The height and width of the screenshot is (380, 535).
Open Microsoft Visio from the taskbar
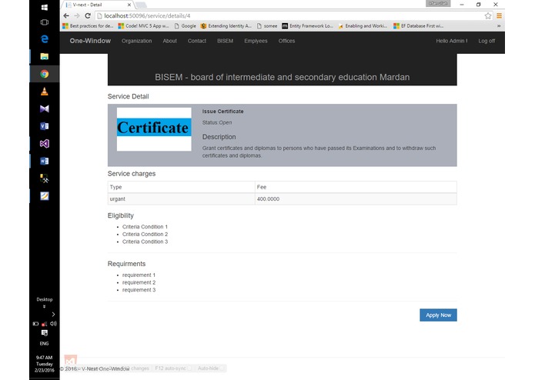pos(45,126)
